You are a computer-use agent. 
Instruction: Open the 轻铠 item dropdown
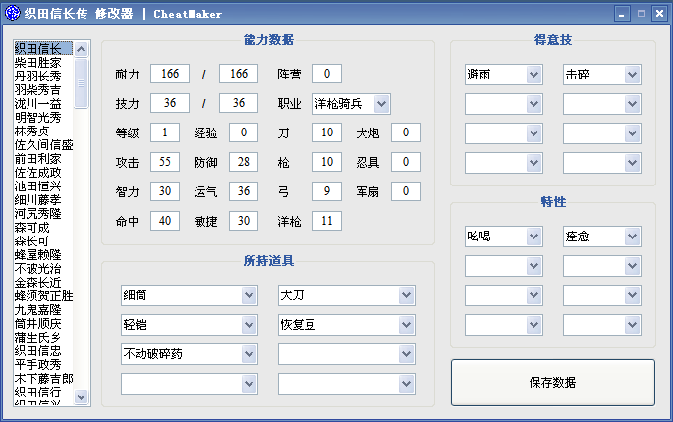190,325
